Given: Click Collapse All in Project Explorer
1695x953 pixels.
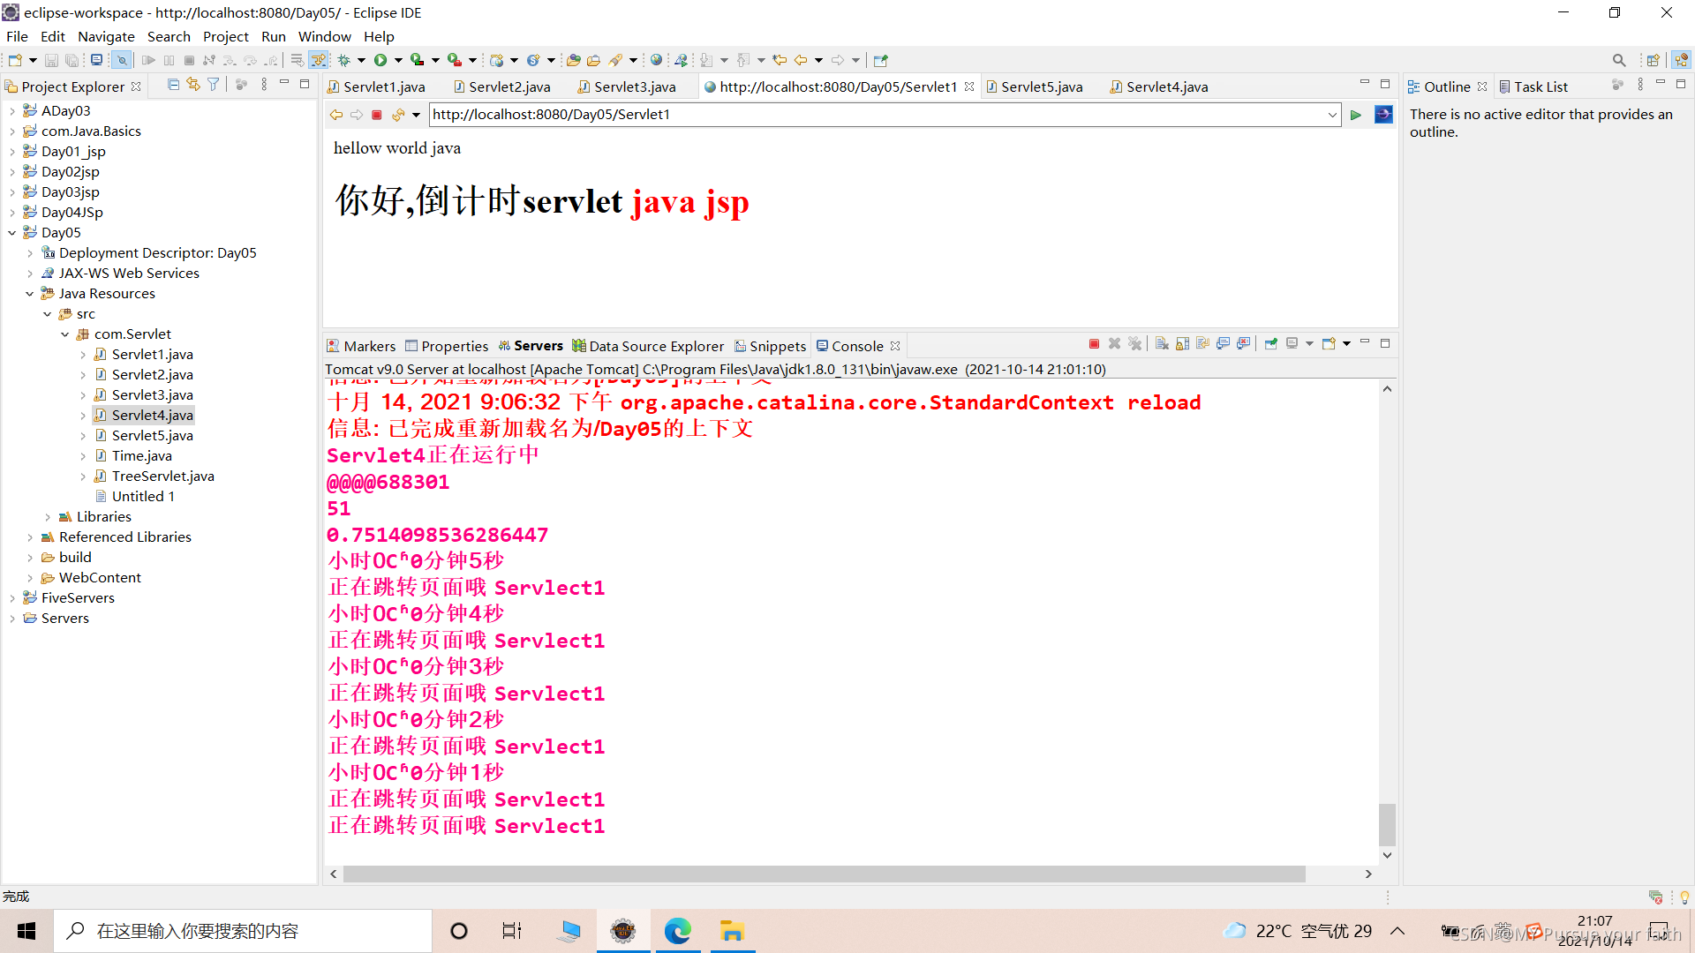Looking at the screenshot, I should [x=173, y=85].
